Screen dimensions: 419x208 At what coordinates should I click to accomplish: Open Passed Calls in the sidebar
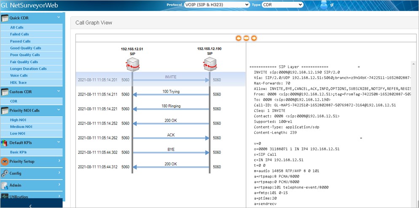[32, 41]
